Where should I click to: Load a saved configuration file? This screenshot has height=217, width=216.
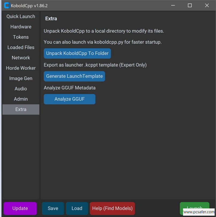coord(77,208)
